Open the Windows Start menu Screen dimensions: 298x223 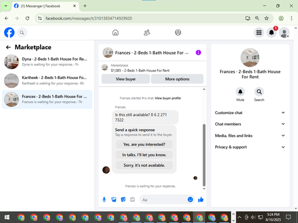pos(7,217)
